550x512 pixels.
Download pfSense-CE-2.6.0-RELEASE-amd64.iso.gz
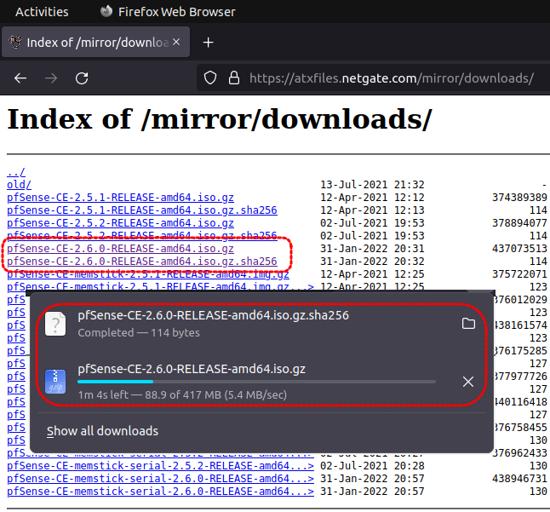(120, 249)
